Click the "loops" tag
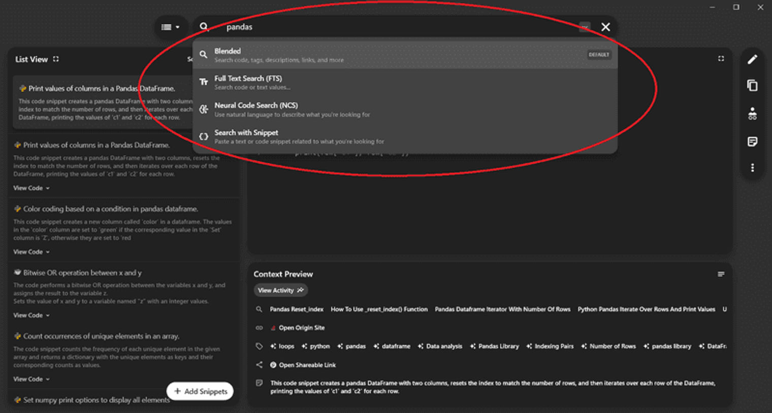Screen dimensions: 772x413 coord(282,346)
